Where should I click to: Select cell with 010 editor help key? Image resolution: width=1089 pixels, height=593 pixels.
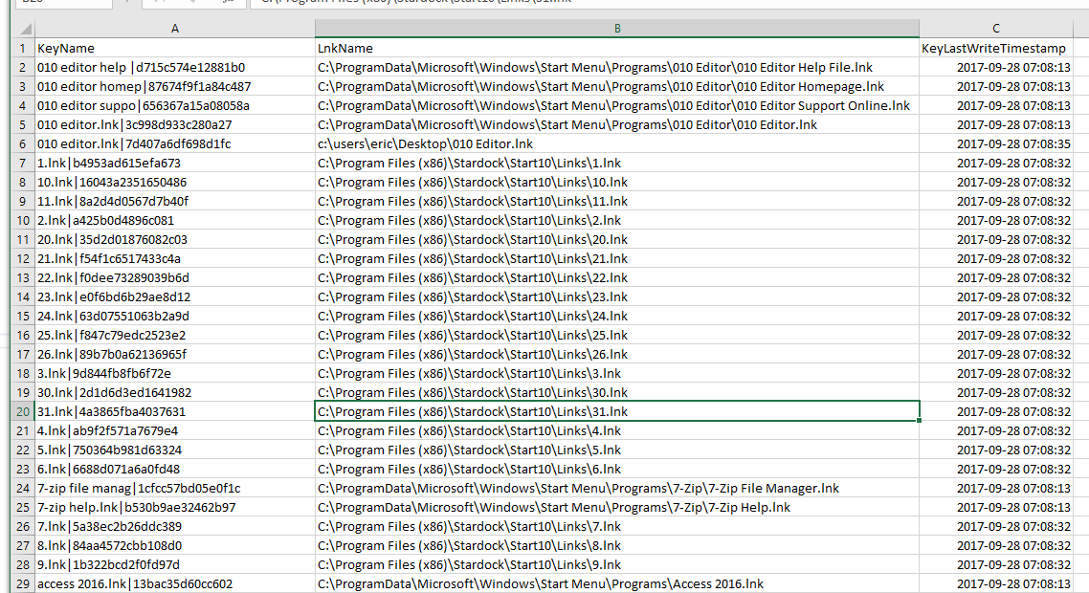click(x=174, y=67)
